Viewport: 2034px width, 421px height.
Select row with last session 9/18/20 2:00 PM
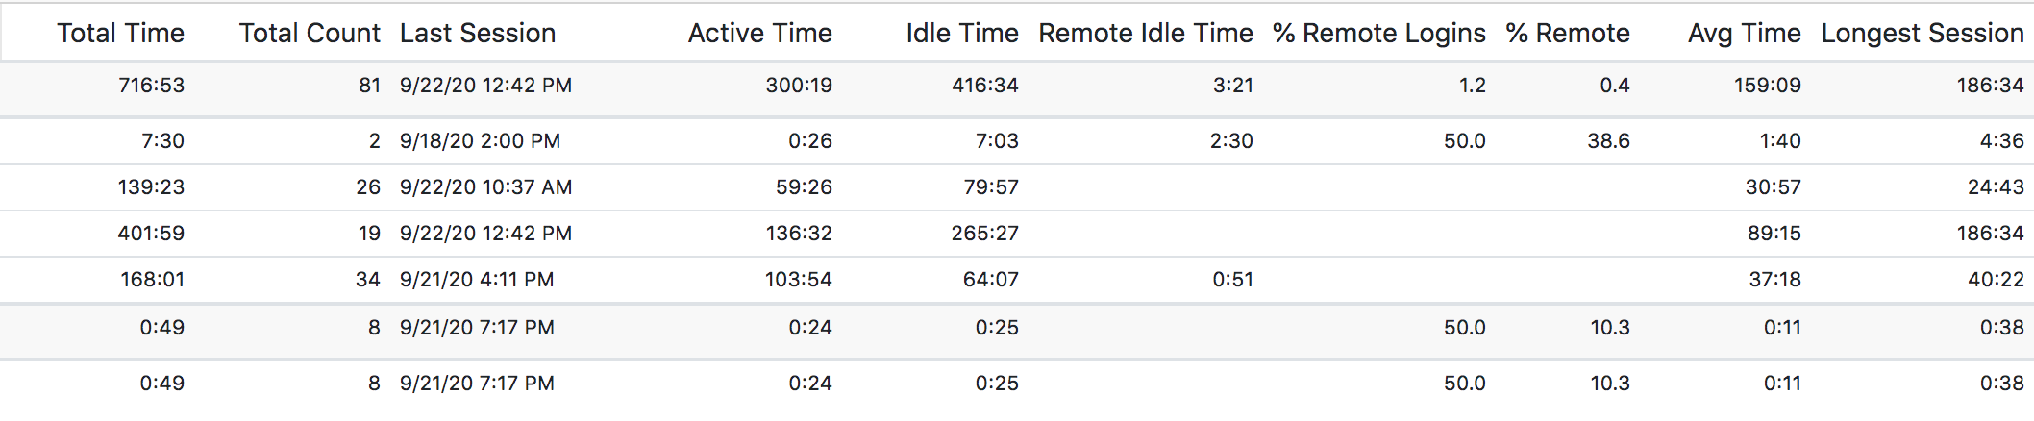(1017, 141)
